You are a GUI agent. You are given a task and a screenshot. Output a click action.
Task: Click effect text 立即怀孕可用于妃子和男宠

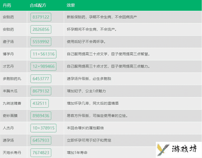click(89, 140)
